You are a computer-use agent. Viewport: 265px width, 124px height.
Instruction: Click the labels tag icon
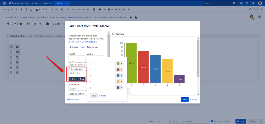(x=131, y=17)
